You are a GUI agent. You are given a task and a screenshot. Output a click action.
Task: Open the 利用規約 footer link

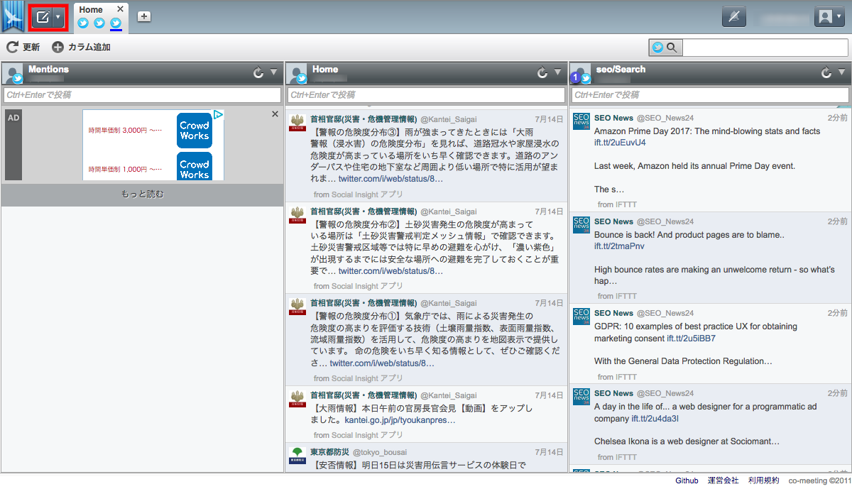tap(763, 480)
